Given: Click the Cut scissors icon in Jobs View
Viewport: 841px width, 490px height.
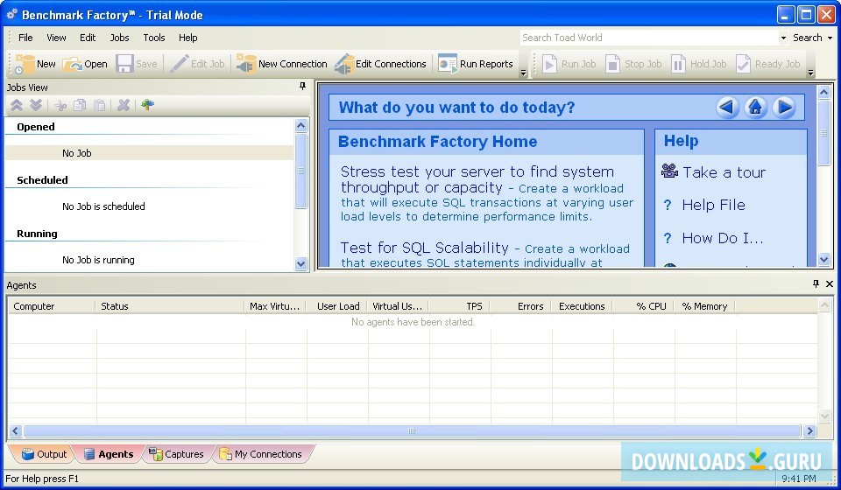Looking at the screenshot, I should pos(60,106).
